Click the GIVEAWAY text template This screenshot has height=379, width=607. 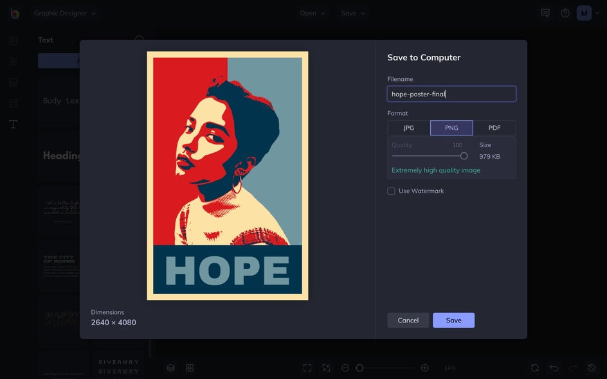118,366
